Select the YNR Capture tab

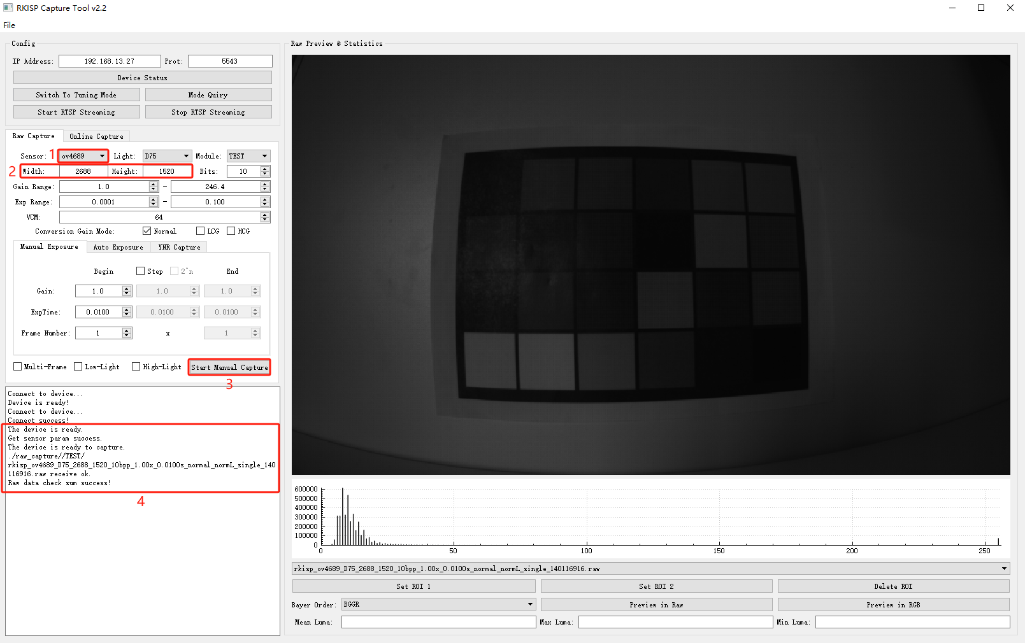[179, 247]
